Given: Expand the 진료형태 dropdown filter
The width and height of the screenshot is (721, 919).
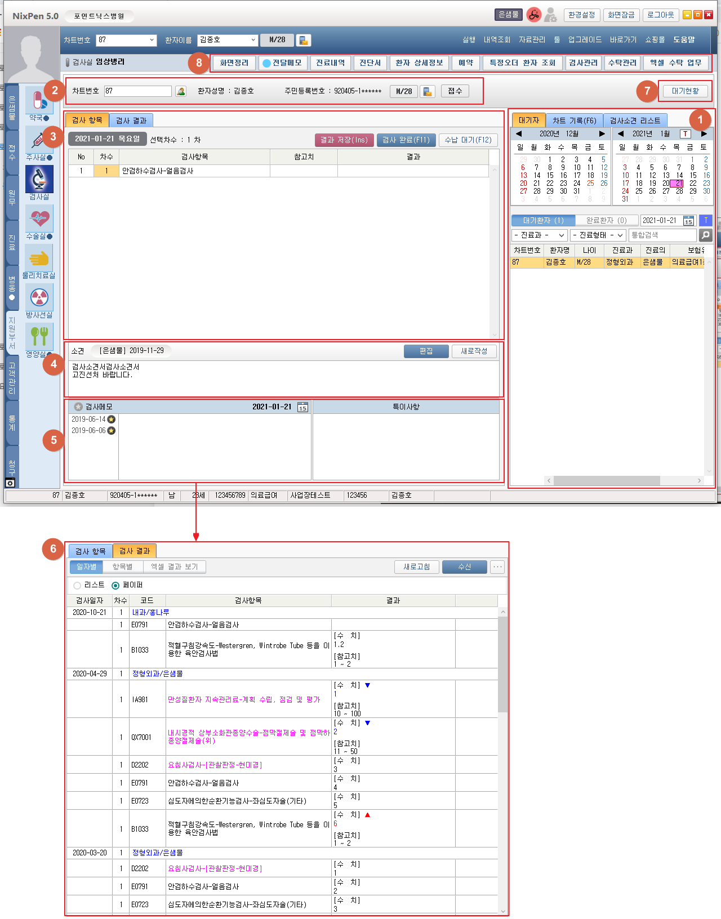Looking at the screenshot, I should click(x=598, y=235).
